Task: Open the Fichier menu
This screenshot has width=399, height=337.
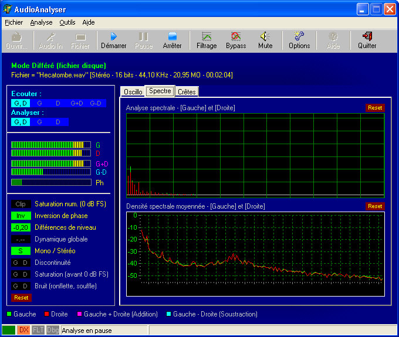Action: (13, 22)
